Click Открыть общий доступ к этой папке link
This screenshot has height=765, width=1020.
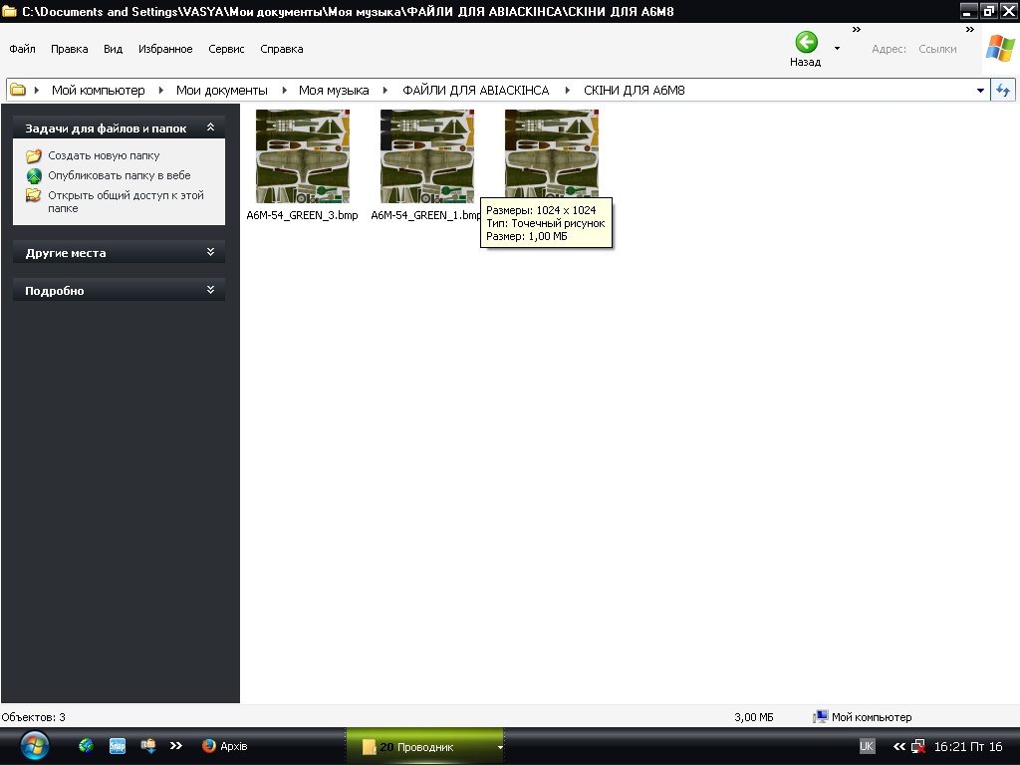(126, 201)
